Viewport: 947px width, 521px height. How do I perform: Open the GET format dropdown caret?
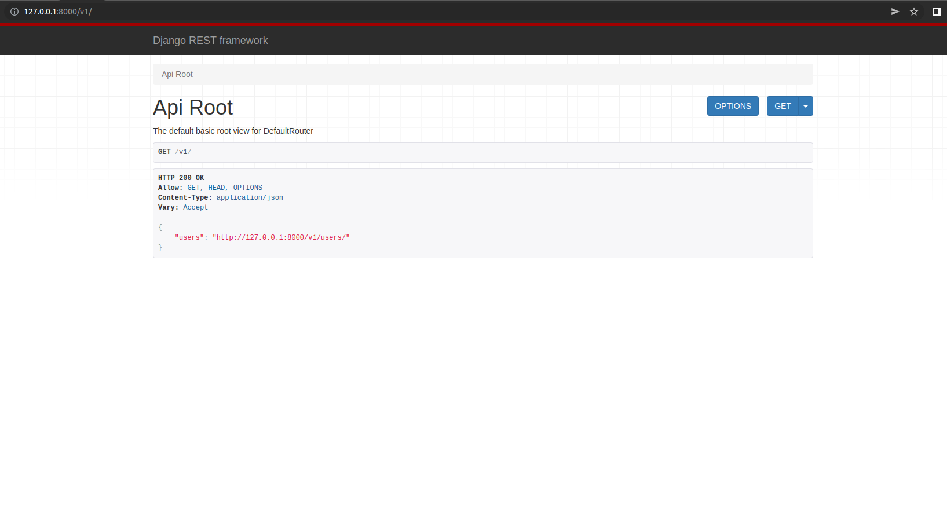(806, 106)
